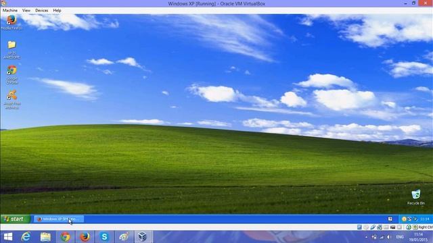Image resolution: width=433 pixels, height=243 pixels.
Task: Switch to Chrome on host taskbar
Action: pos(65,237)
